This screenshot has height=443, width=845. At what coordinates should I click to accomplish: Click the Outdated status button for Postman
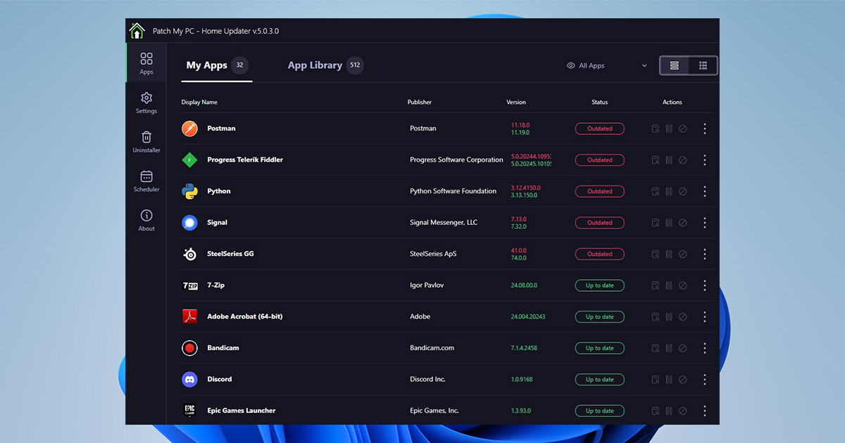tap(600, 129)
